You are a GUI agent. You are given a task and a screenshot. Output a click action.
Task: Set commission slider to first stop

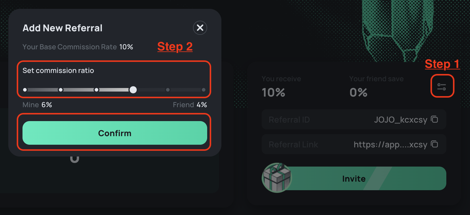(x=25, y=90)
